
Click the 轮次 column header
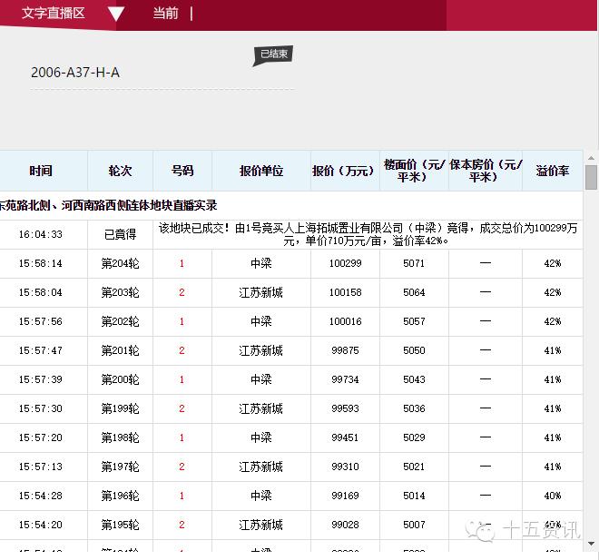tap(120, 171)
